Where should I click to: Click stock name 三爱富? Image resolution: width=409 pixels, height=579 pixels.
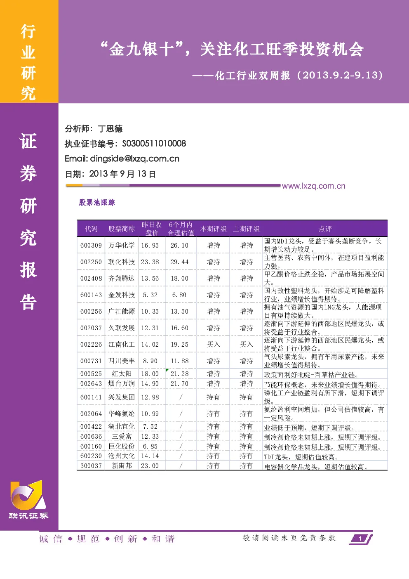[x=122, y=437]
